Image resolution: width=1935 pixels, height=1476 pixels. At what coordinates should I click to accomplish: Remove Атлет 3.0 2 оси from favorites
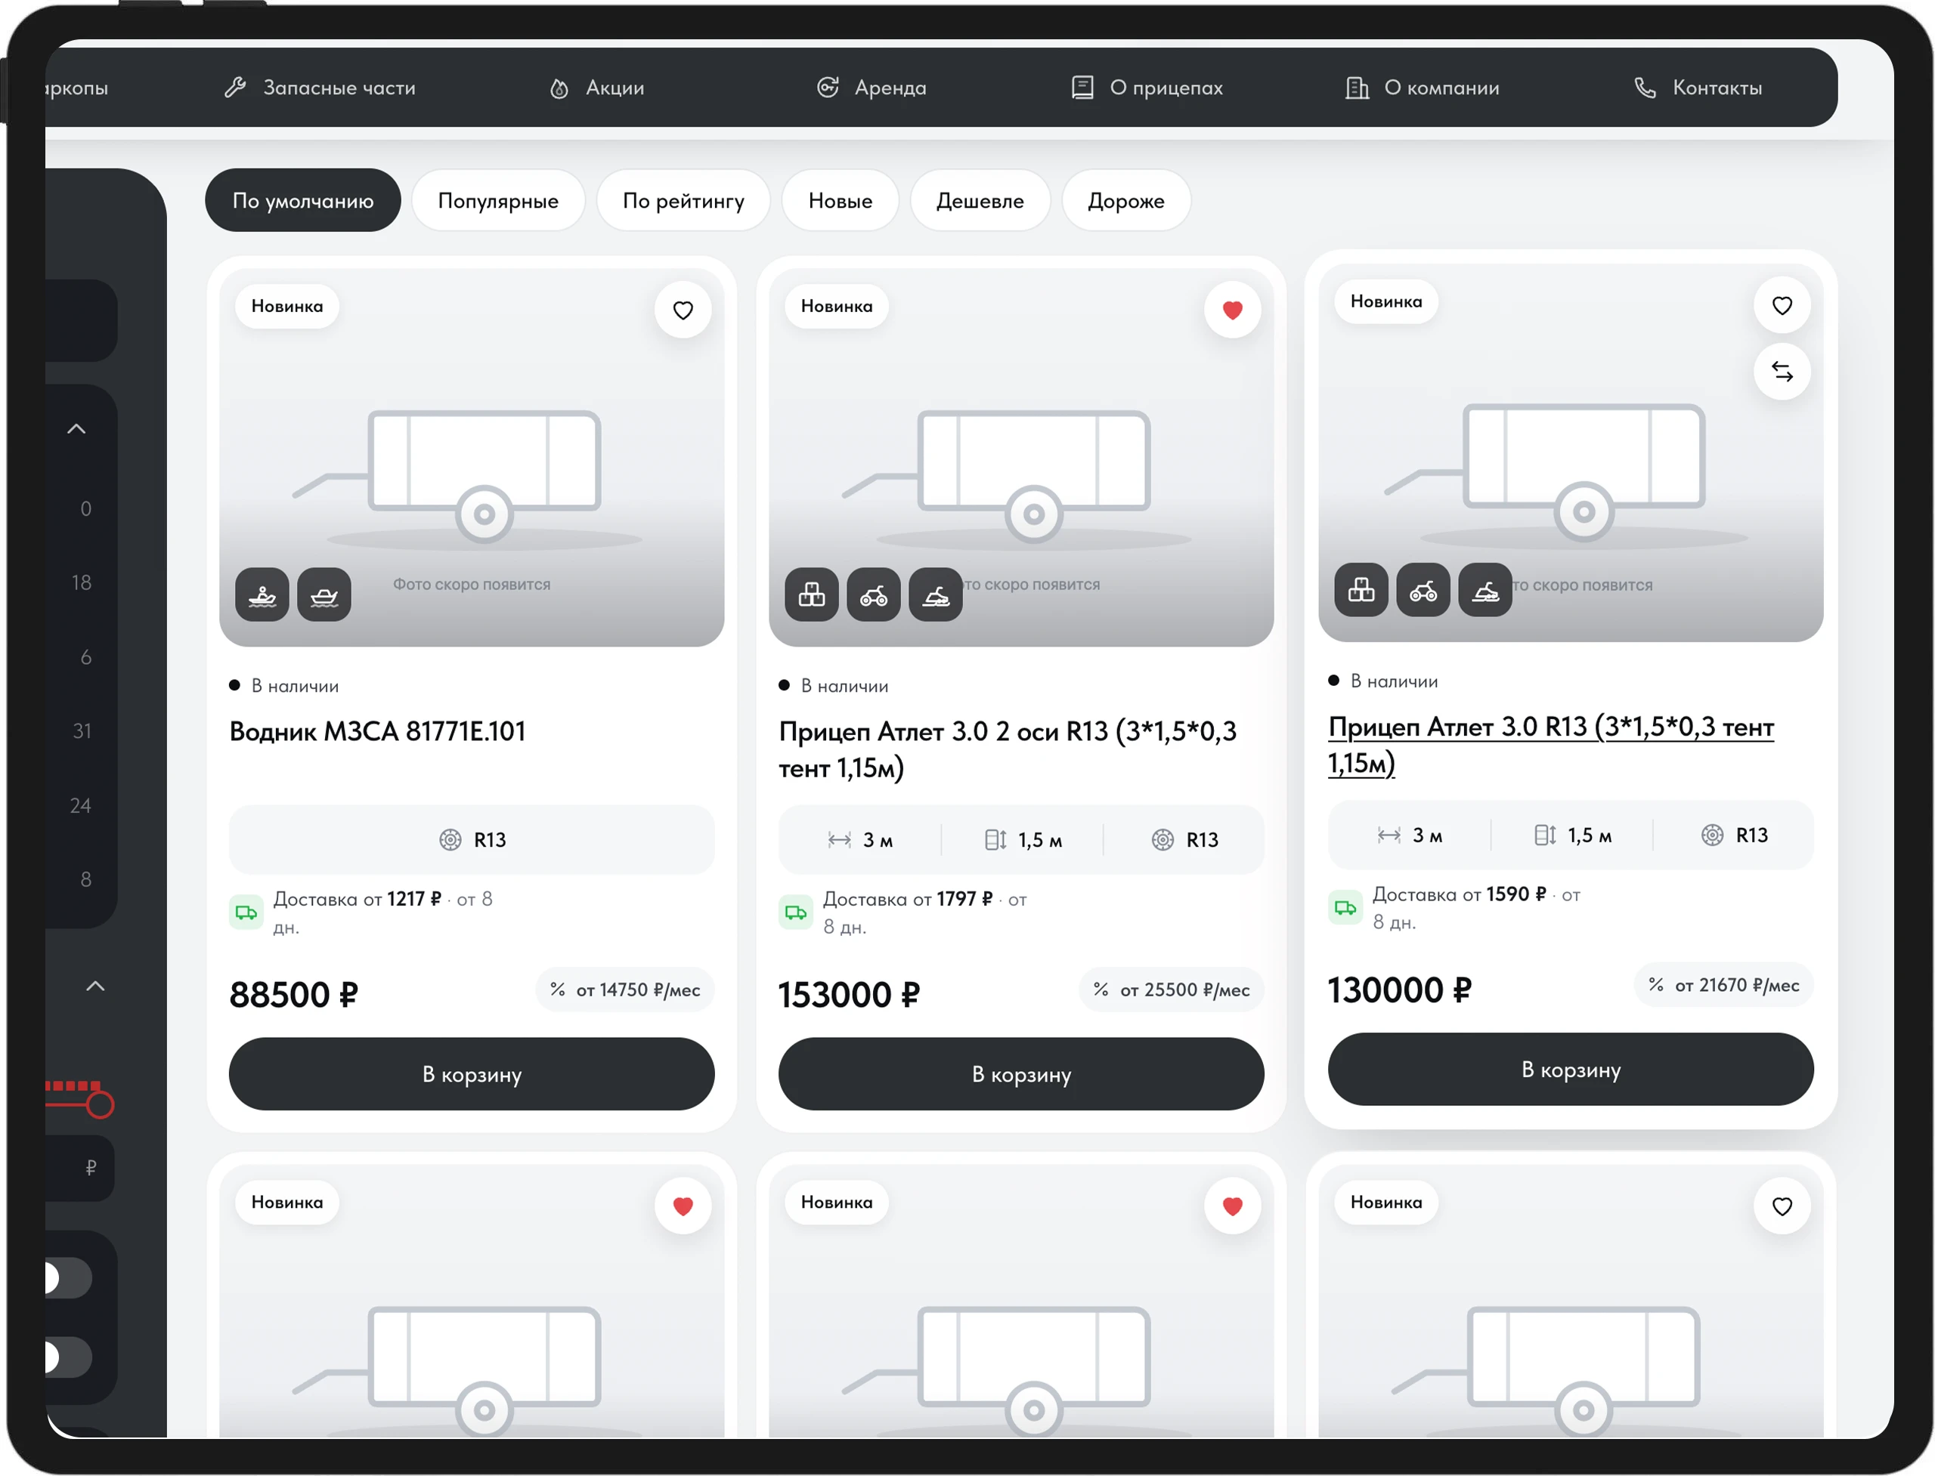click(1232, 310)
